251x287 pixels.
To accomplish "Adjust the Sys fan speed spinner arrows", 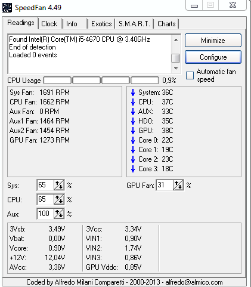I will tap(59, 185).
